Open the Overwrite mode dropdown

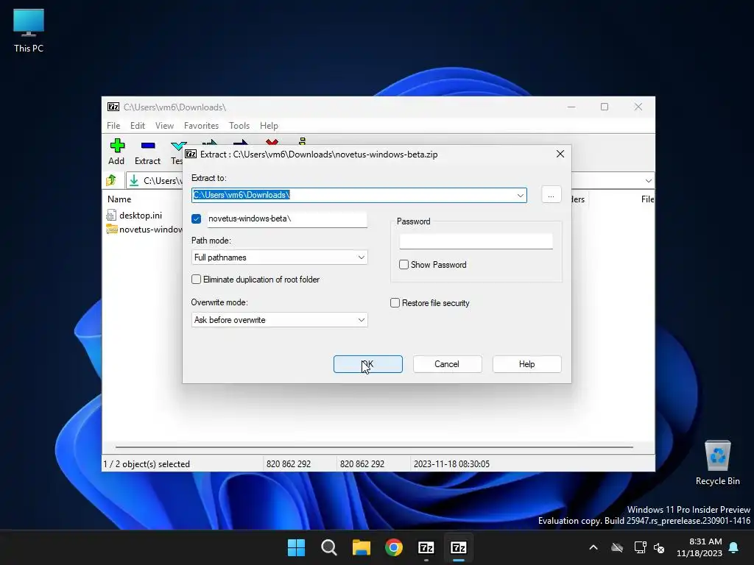click(279, 320)
